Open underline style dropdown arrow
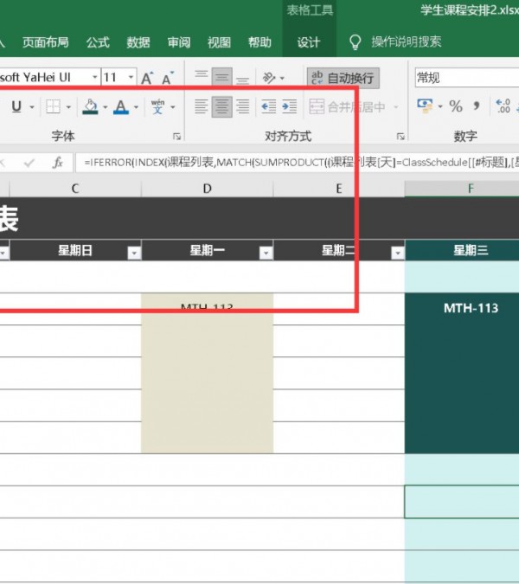Image resolution: width=519 pixels, height=584 pixels. (32, 107)
